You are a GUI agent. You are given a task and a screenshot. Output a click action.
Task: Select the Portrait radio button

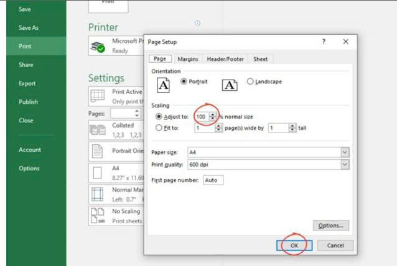pos(184,81)
